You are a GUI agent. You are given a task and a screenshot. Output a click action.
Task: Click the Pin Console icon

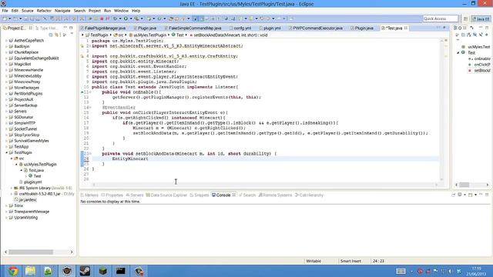(454, 195)
